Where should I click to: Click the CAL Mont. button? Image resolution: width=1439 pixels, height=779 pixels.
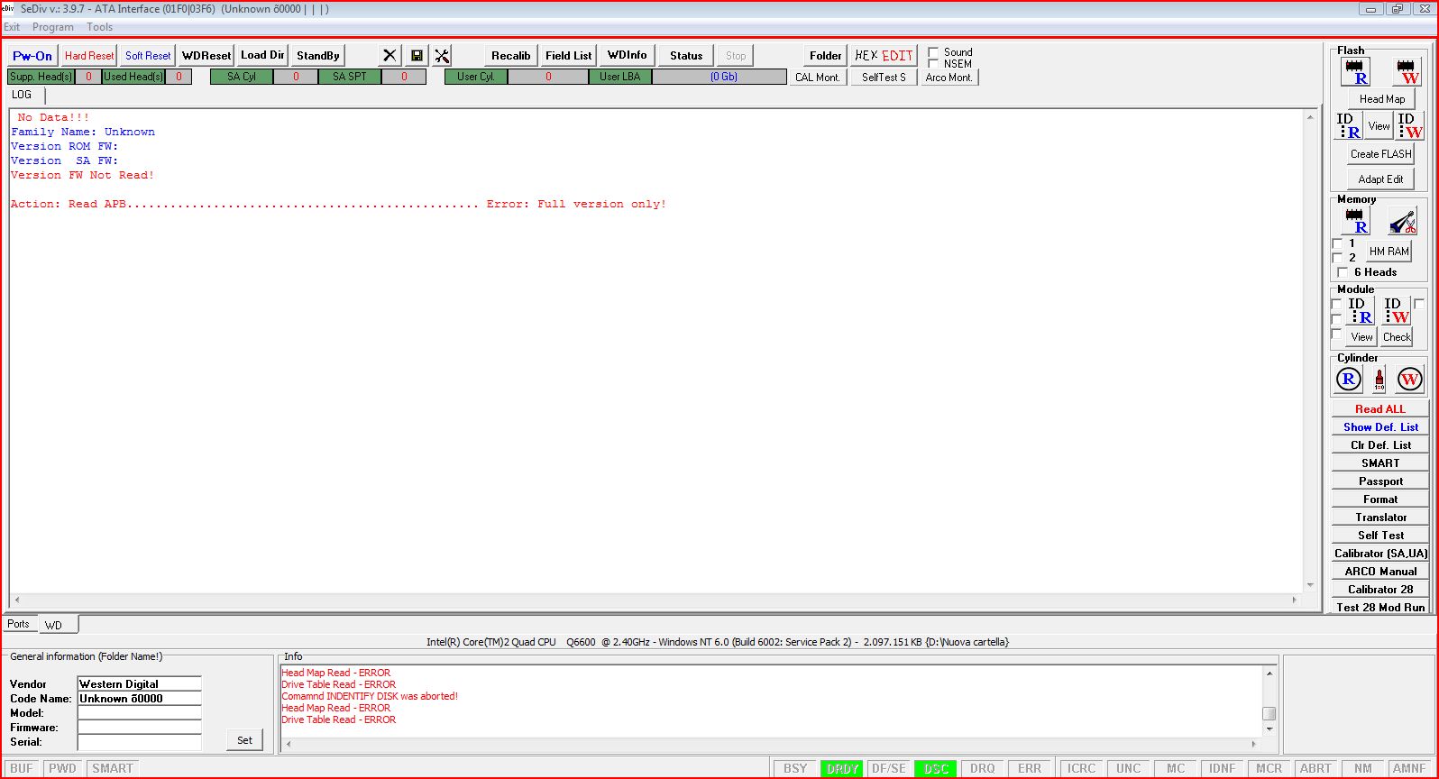pyautogui.click(x=818, y=78)
